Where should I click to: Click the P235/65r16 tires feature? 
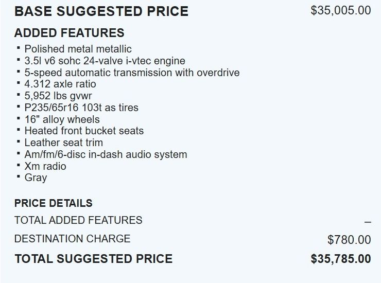[x=81, y=108]
